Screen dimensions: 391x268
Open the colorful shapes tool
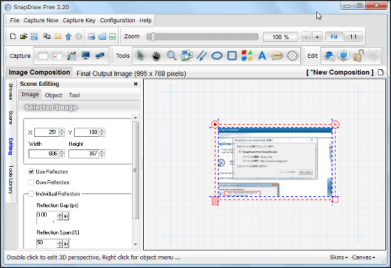pyautogui.click(x=247, y=56)
